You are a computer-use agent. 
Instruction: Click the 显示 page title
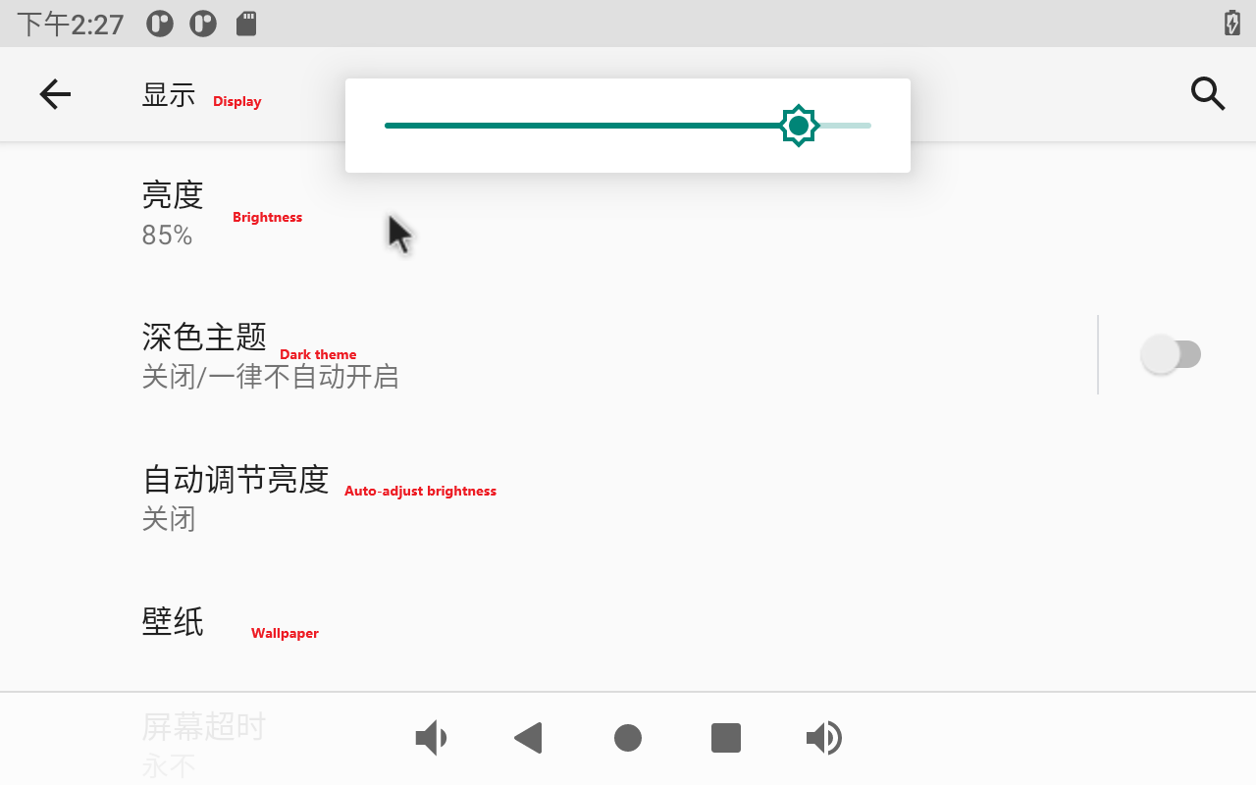(x=169, y=95)
